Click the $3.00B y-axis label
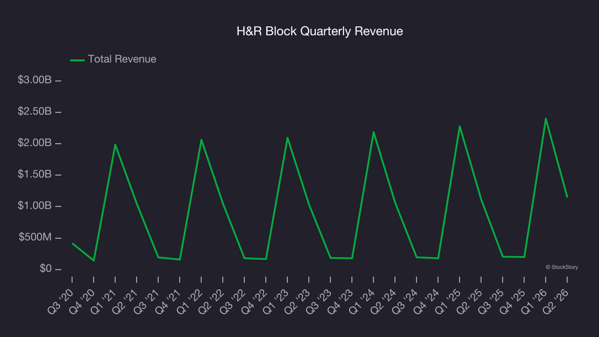599x337 pixels. [x=35, y=80]
